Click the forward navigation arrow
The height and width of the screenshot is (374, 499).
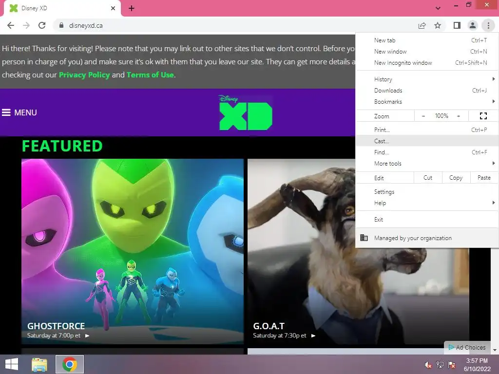click(x=26, y=25)
